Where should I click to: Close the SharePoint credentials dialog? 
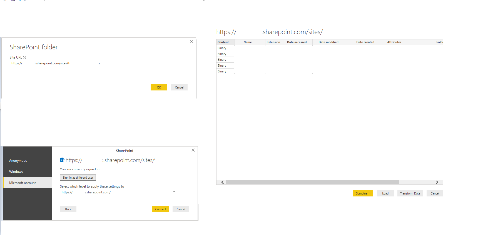193,150
